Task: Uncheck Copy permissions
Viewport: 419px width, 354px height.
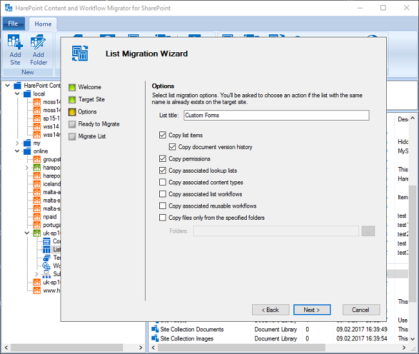Action: click(162, 159)
